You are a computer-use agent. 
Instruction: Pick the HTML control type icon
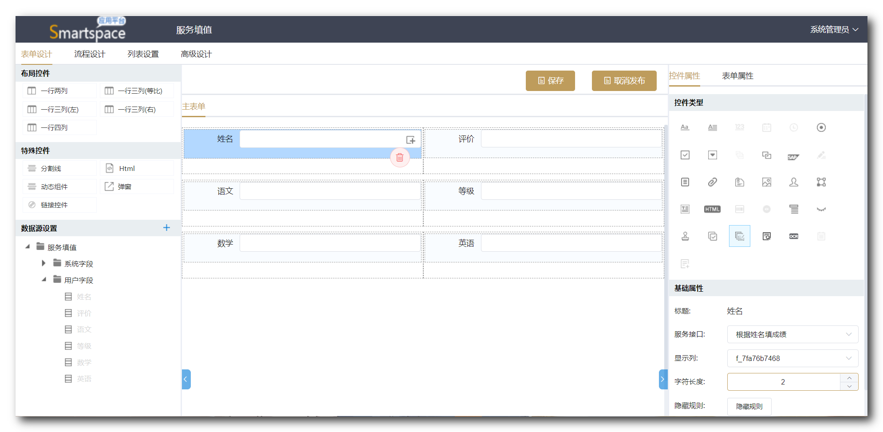[x=712, y=209]
